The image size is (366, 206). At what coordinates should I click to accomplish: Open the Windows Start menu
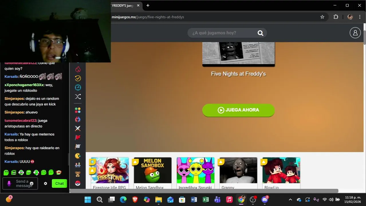88,200
